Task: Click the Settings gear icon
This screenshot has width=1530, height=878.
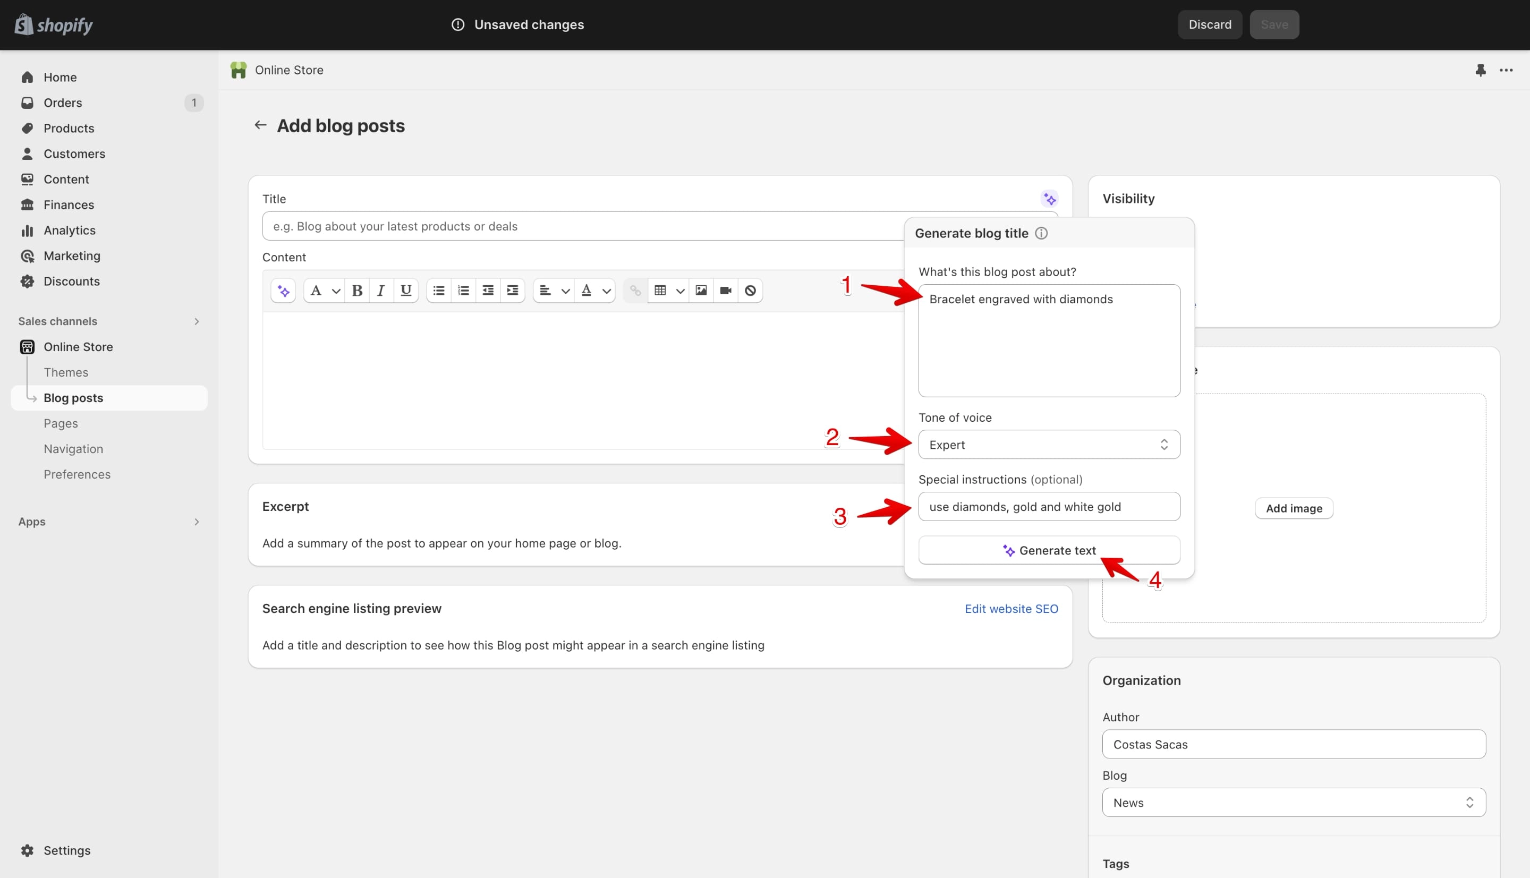Action: click(27, 850)
